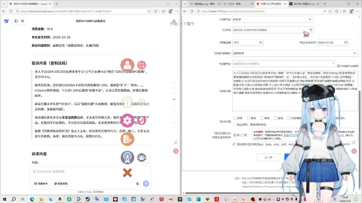Select 否 radio for public disclosure
The height and width of the screenshot is (203, 362).
pos(242,135)
